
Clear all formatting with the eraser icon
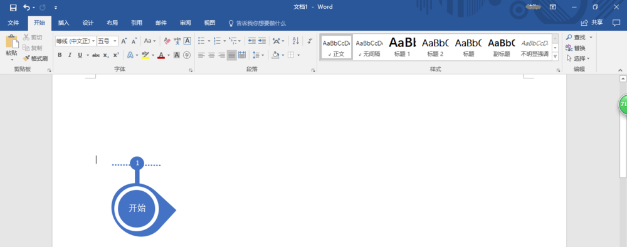167,41
